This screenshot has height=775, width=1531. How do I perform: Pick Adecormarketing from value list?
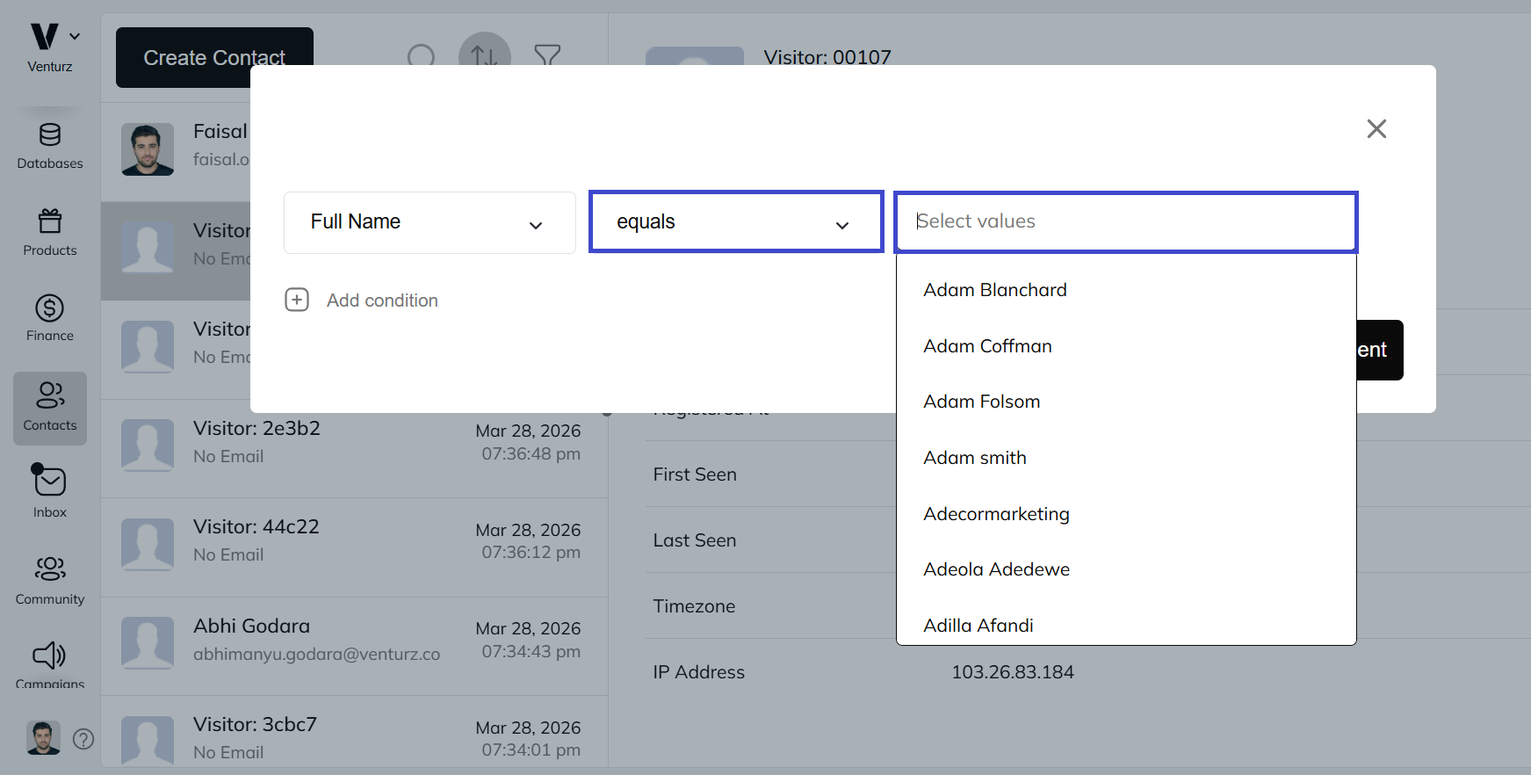(996, 514)
